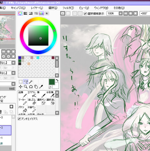Toggle the swatches panel icon
Screen dimensions: 150x151
[x=41, y=14]
